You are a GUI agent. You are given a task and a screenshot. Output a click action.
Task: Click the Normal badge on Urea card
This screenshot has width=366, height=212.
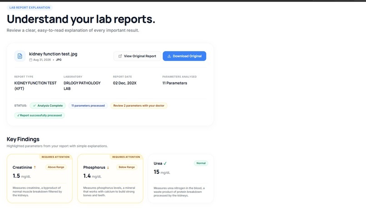point(201,163)
